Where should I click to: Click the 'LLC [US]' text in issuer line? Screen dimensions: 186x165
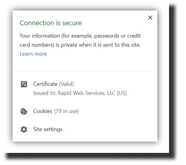point(117,93)
